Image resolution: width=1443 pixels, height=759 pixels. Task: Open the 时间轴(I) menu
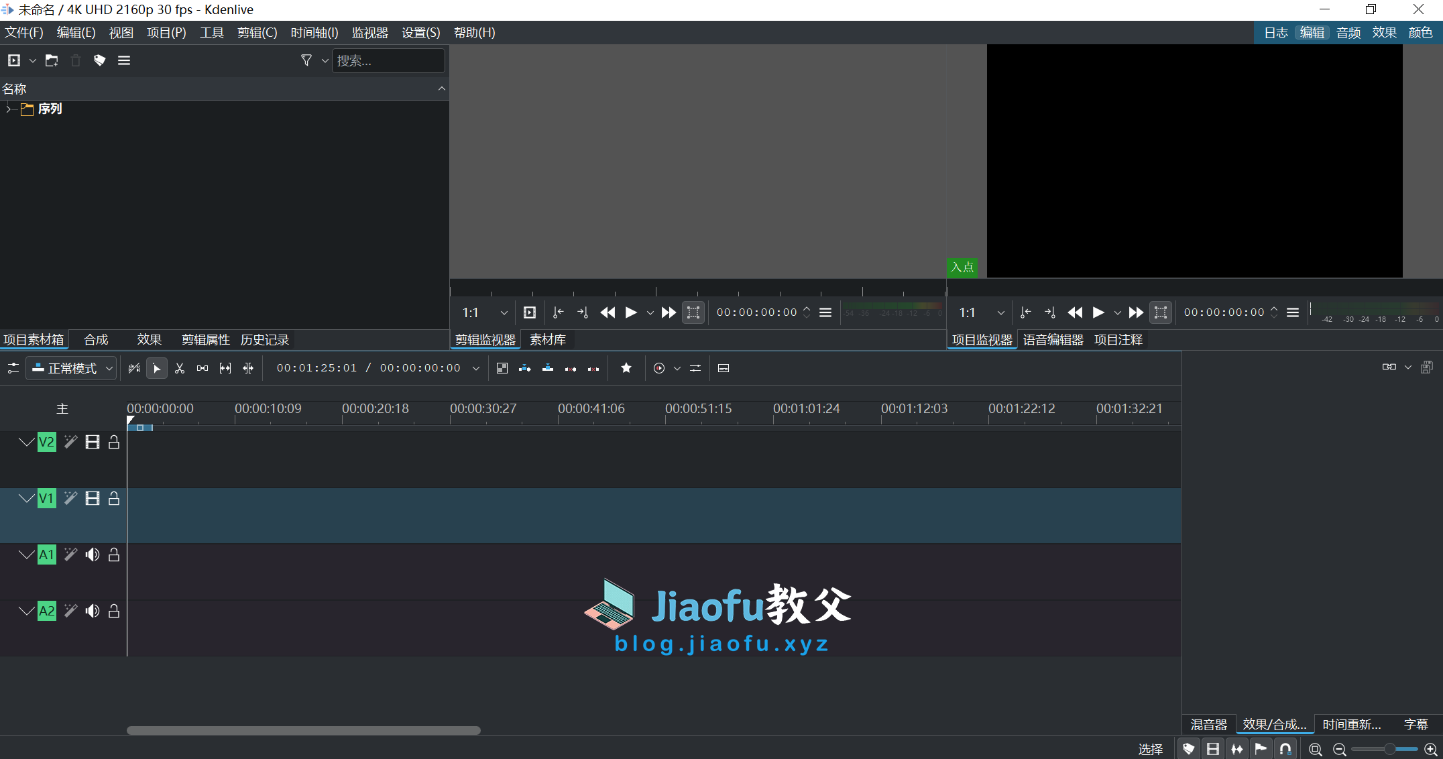point(314,33)
